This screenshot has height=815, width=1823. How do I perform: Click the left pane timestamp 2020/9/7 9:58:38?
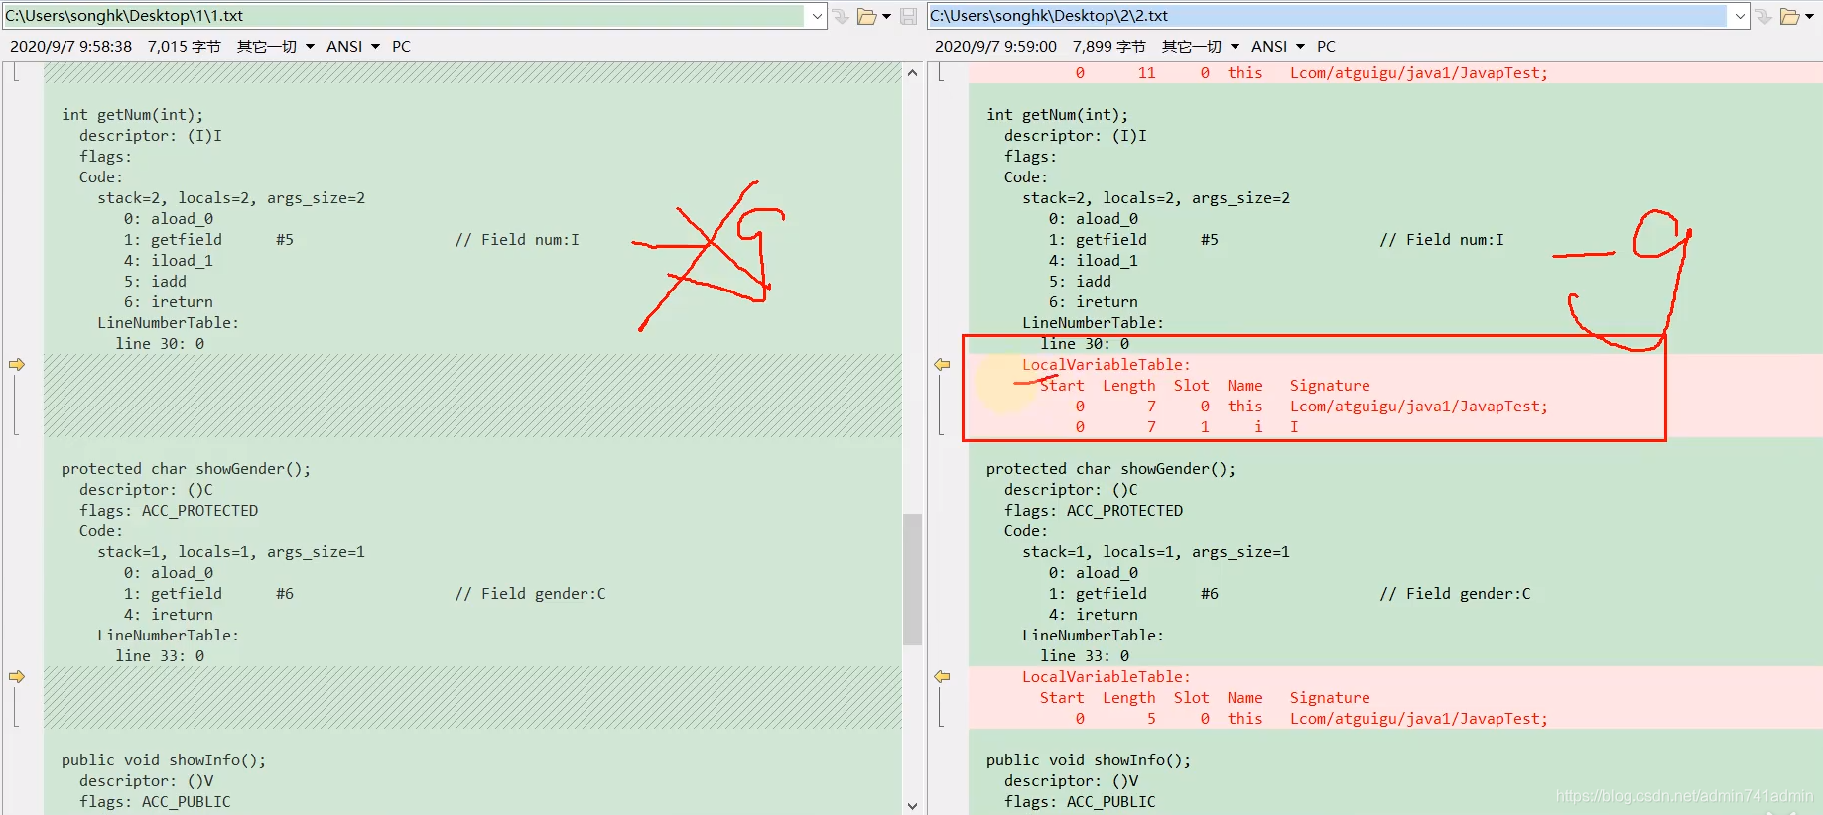pos(70,46)
